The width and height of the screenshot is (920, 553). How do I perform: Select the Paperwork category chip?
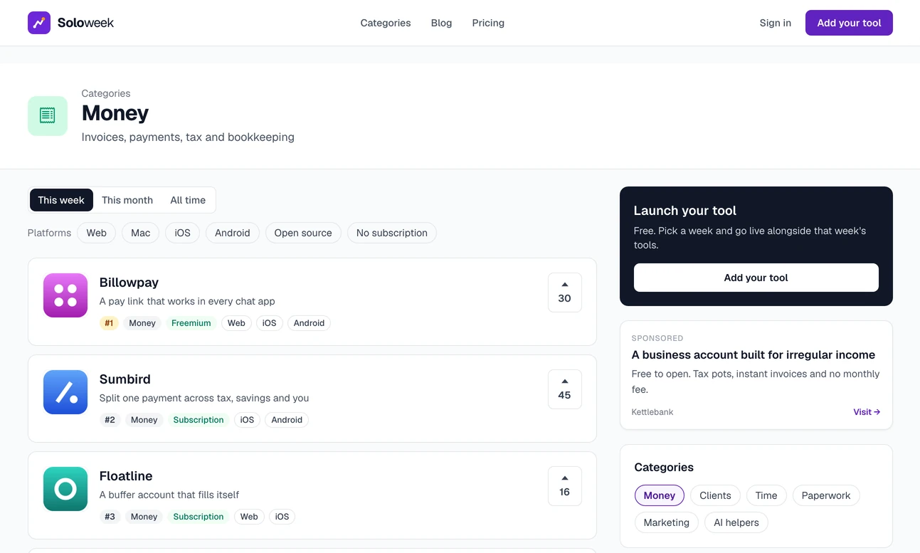[826, 495]
